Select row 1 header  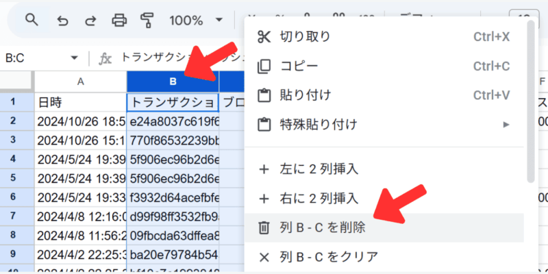coord(17,102)
